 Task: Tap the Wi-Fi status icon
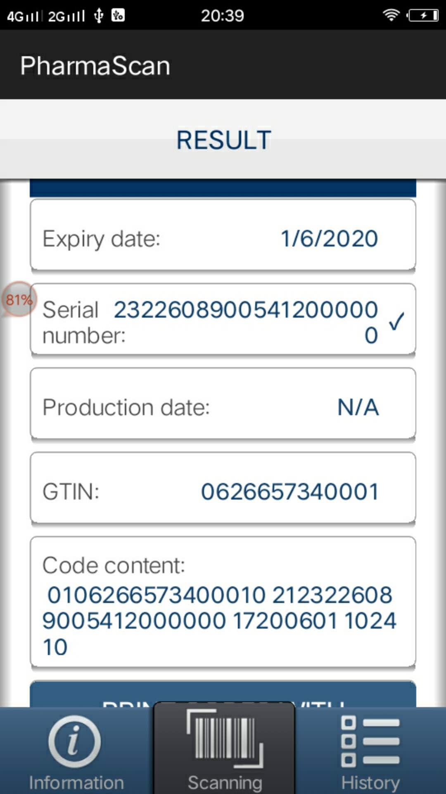point(391,15)
